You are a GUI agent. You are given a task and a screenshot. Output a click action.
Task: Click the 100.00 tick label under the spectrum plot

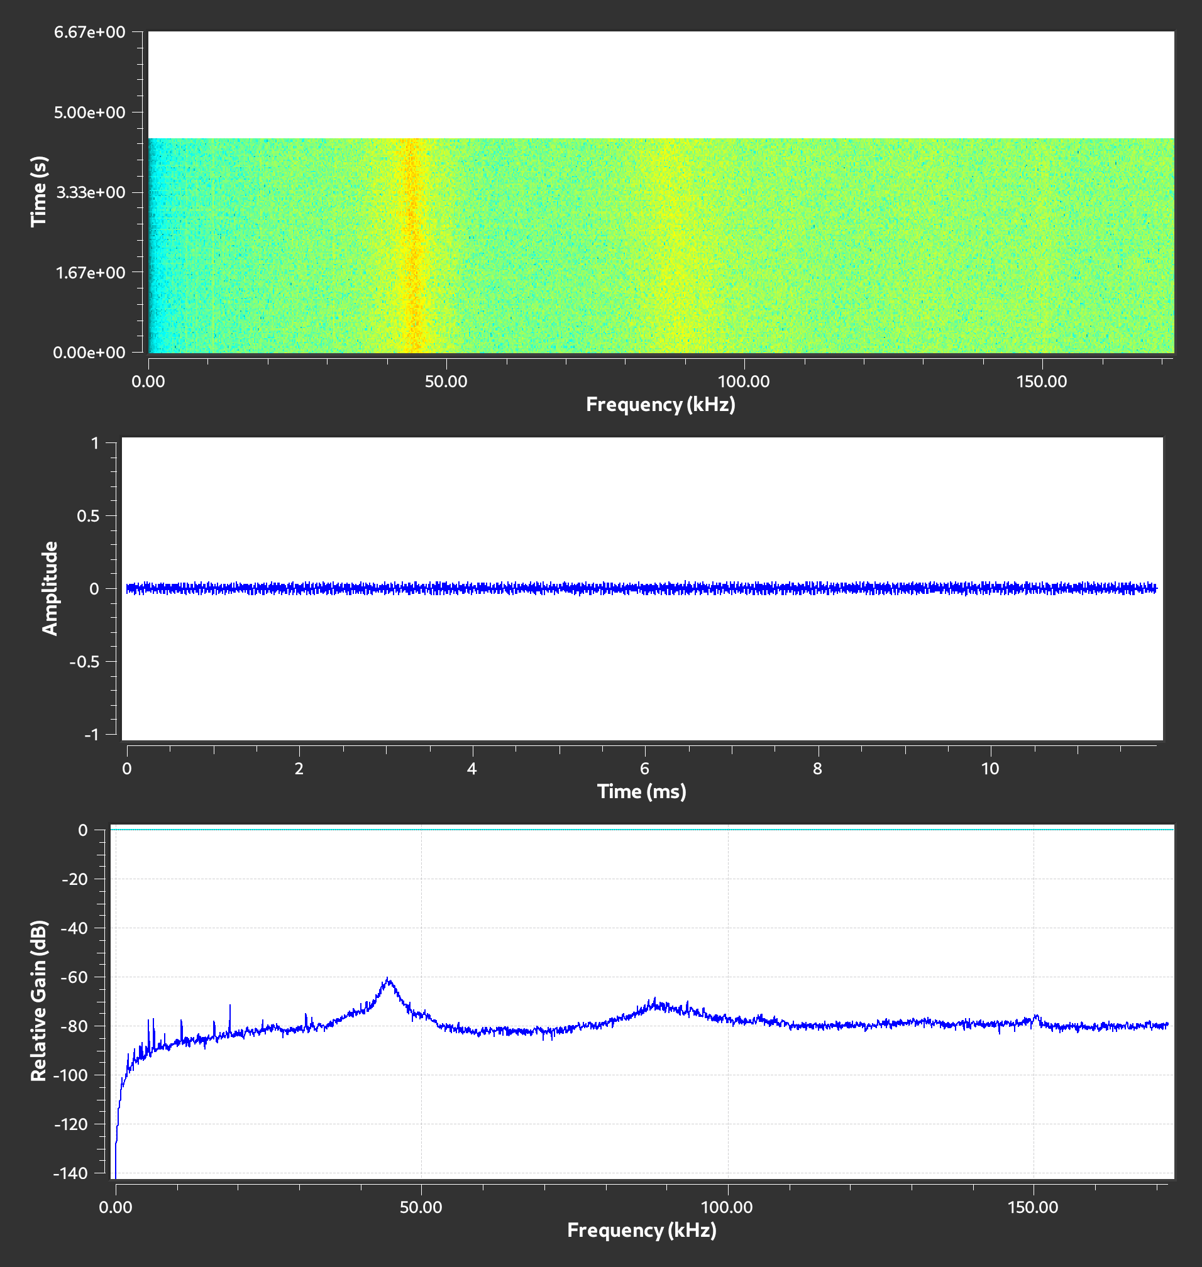(x=727, y=1207)
